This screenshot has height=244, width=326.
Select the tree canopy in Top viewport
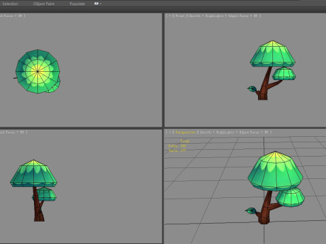click(x=38, y=71)
